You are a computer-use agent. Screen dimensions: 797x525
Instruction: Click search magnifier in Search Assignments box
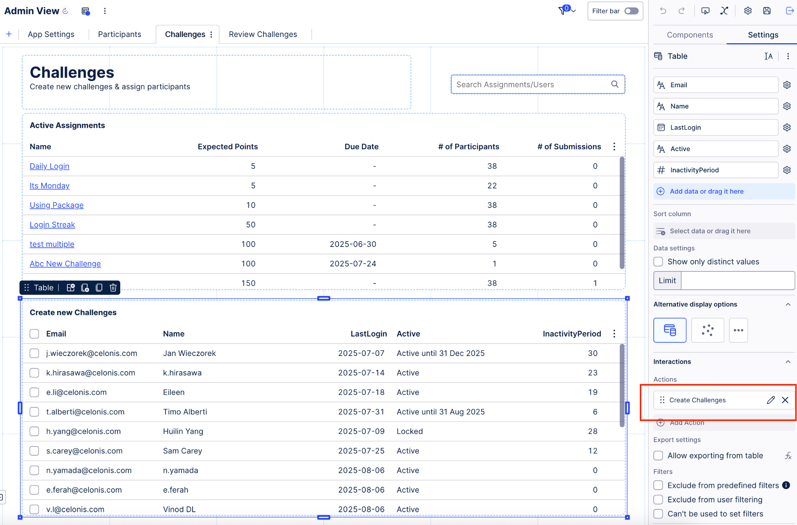615,84
